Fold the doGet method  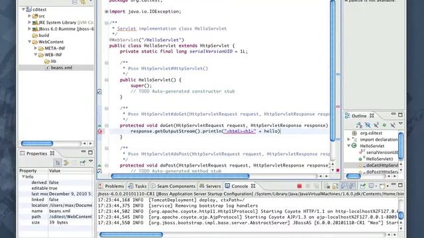[107, 126]
